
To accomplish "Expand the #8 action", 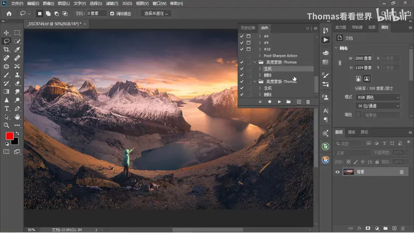I will [259, 36].
